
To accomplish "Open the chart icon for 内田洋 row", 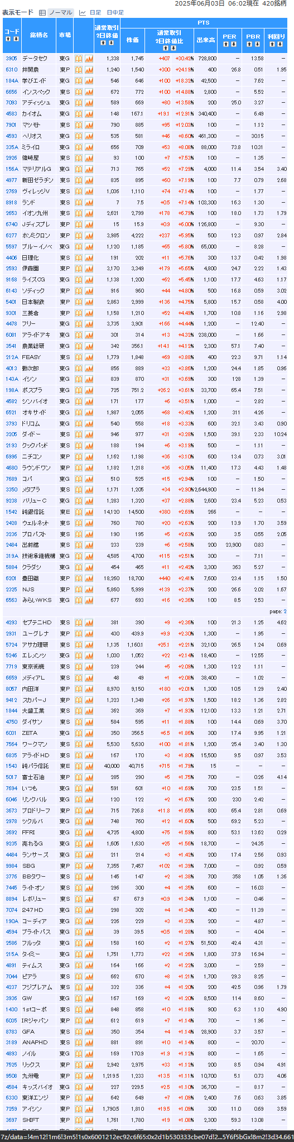I will tap(89, 689).
